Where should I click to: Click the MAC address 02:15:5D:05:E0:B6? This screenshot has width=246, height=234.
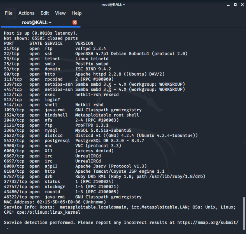click(59, 202)
